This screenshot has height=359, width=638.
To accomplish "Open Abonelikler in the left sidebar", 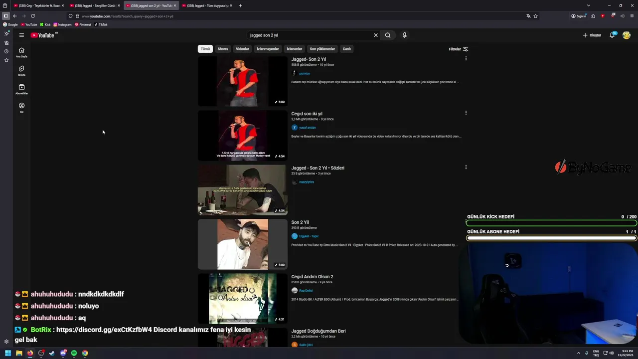I will coord(21,89).
